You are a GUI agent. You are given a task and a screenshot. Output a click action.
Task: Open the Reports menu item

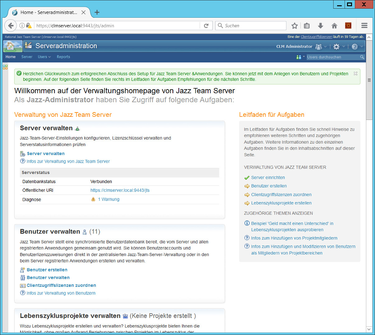[64, 57]
